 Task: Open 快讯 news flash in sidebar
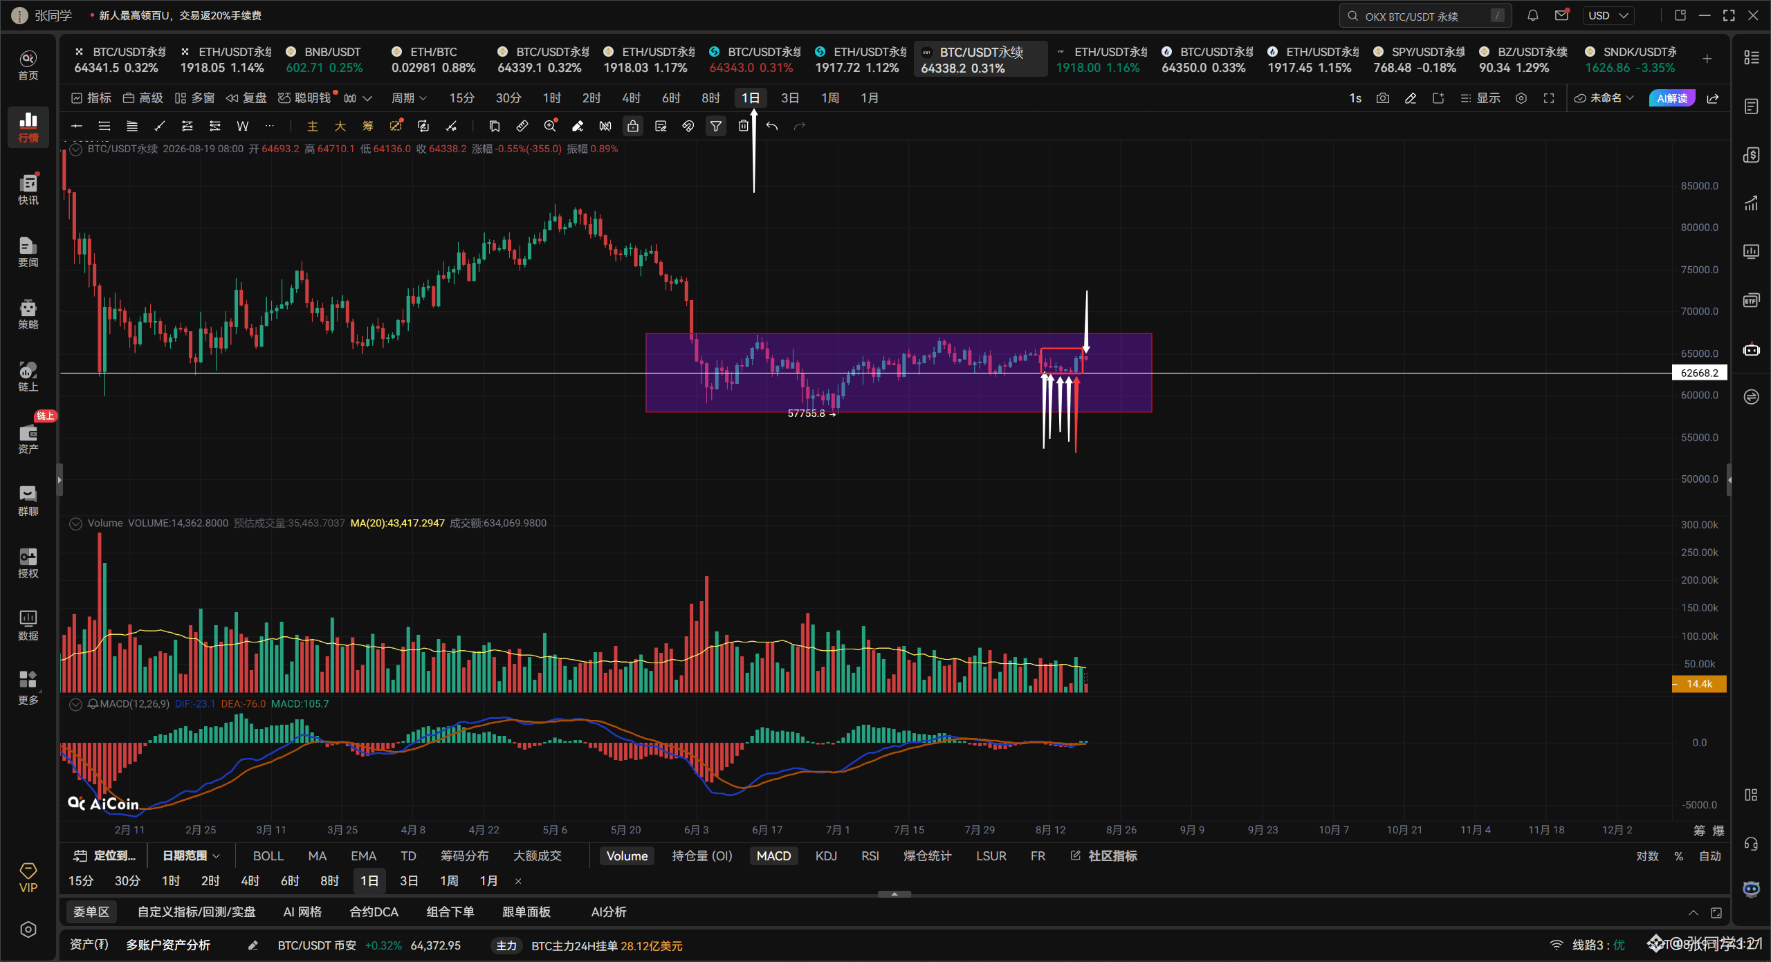(28, 189)
